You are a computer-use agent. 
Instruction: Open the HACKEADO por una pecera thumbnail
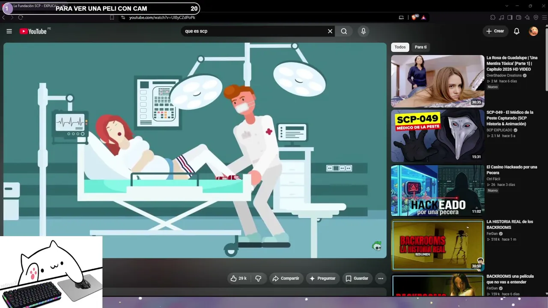[438, 190]
